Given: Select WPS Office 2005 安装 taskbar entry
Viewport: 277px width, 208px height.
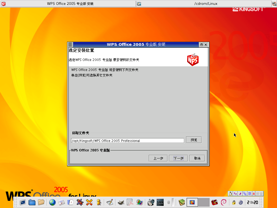Looking at the screenshot, I should point(68,4).
